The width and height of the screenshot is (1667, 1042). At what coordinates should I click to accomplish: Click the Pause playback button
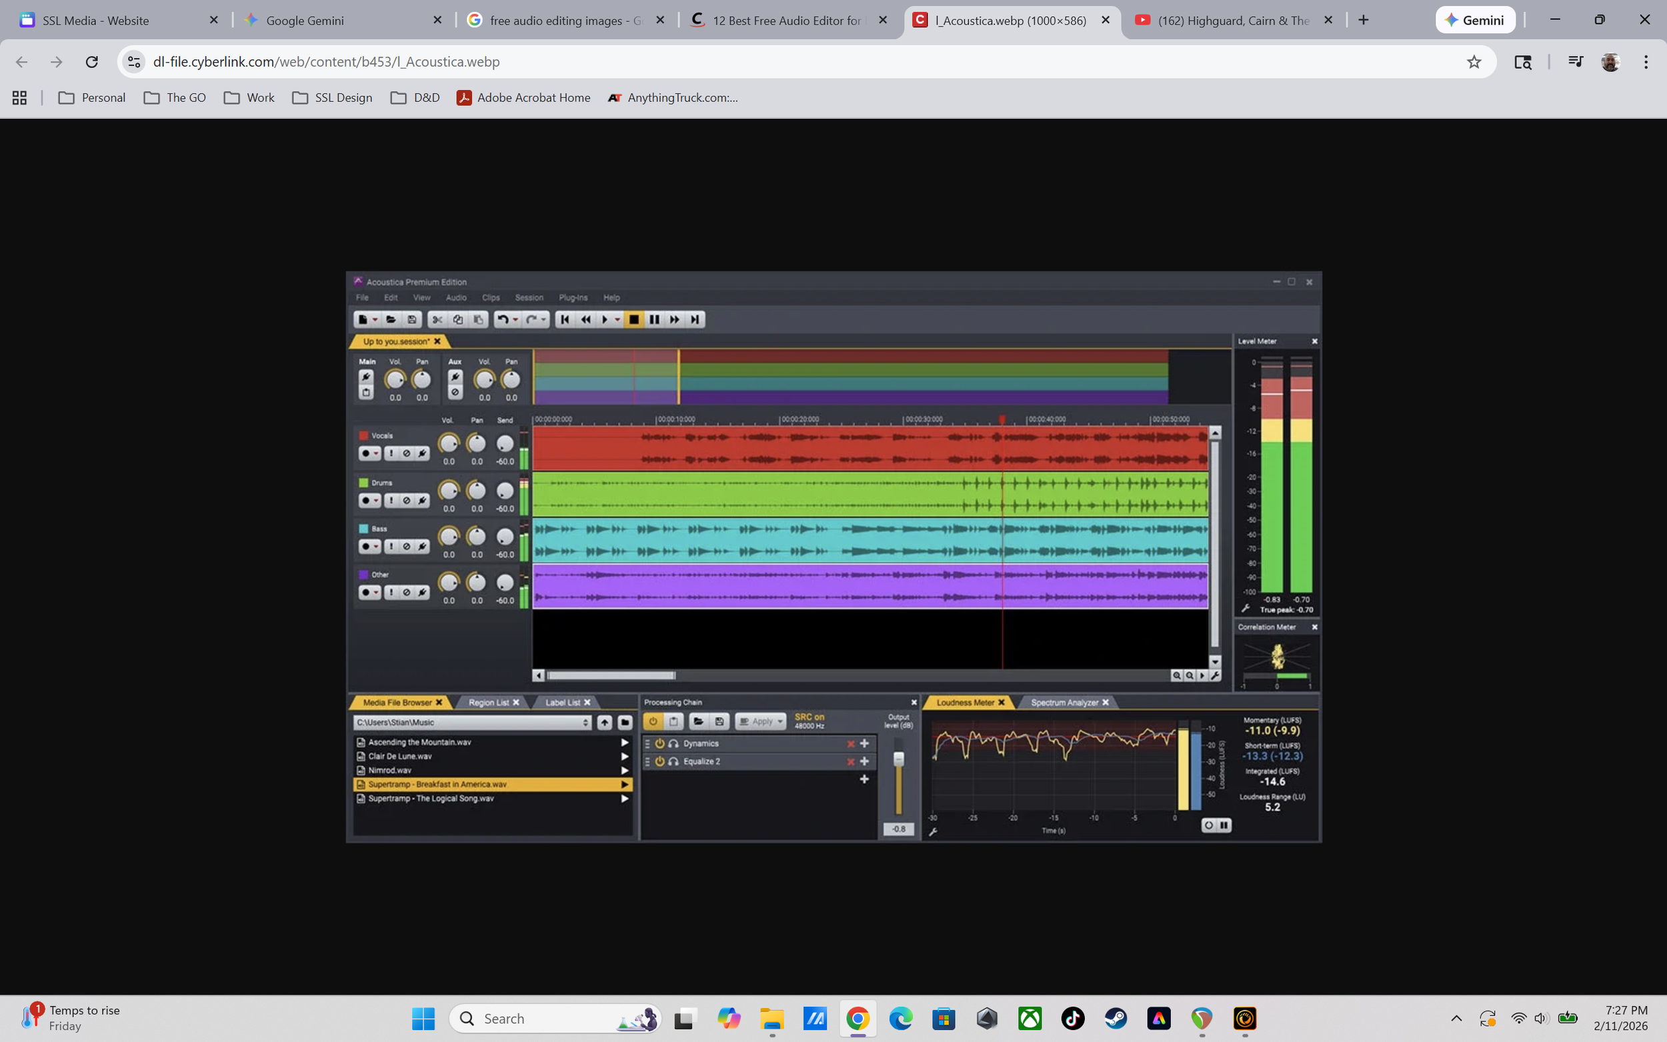click(x=654, y=320)
